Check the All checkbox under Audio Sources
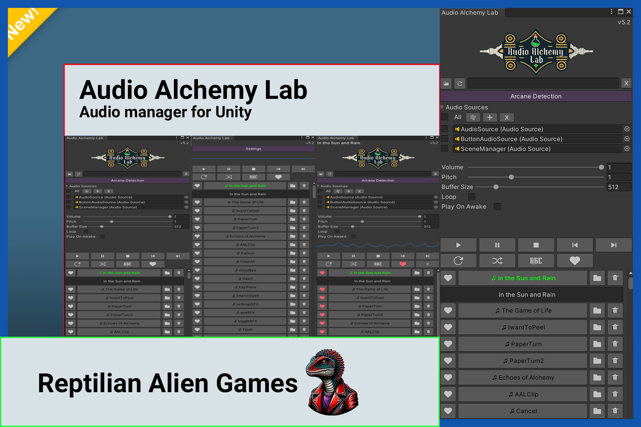The height and width of the screenshot is (427, 641). click(445, 117)
